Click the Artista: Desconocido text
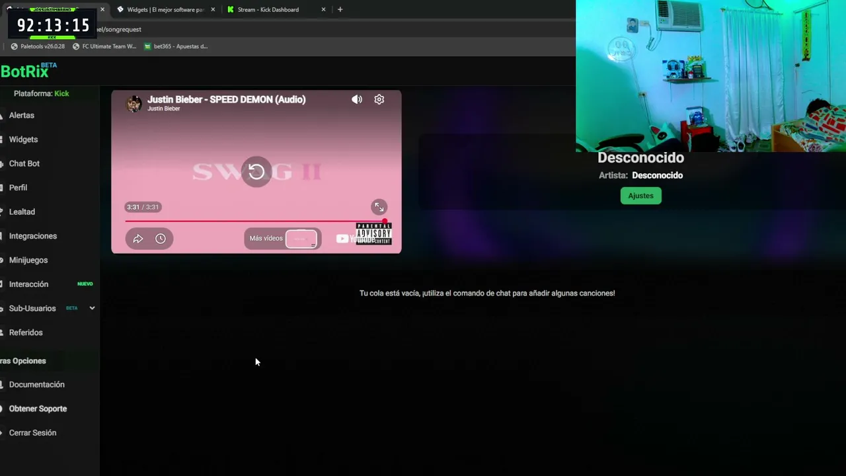The width and height of the screenshot is (846, 476). pos(640,175)
